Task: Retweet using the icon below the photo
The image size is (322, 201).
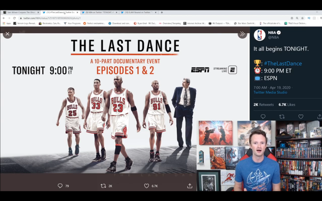Action: click(103, 186)
